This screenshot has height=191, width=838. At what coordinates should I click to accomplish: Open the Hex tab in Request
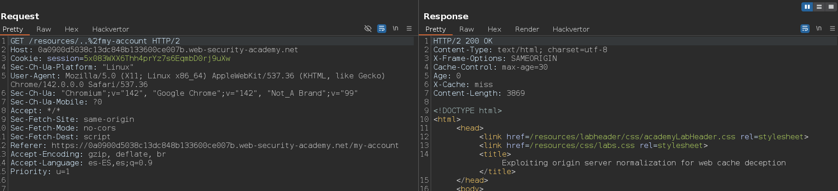[71, 29]
